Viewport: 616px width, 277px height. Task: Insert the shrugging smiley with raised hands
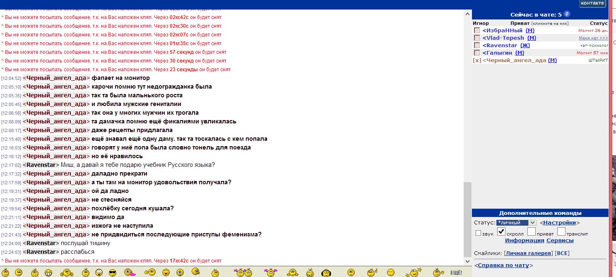(292, 272)
